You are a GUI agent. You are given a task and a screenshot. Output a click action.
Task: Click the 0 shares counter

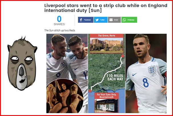click(x=59, y=19)
